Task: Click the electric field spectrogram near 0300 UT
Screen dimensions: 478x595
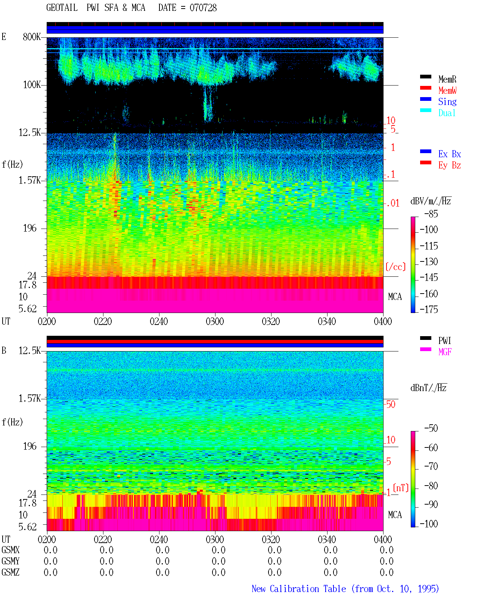Action: 215,175
